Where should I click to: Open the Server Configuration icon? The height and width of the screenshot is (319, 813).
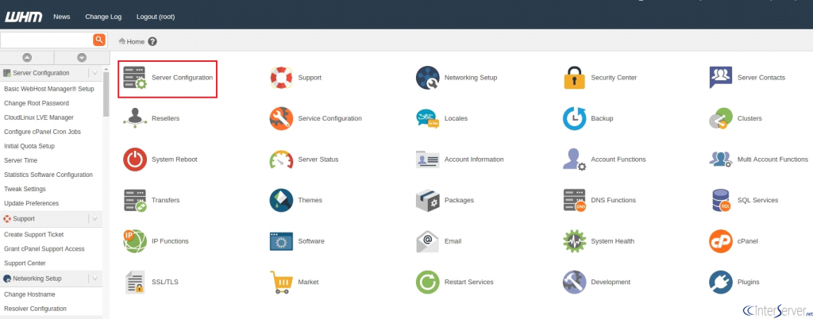point(135,78)
